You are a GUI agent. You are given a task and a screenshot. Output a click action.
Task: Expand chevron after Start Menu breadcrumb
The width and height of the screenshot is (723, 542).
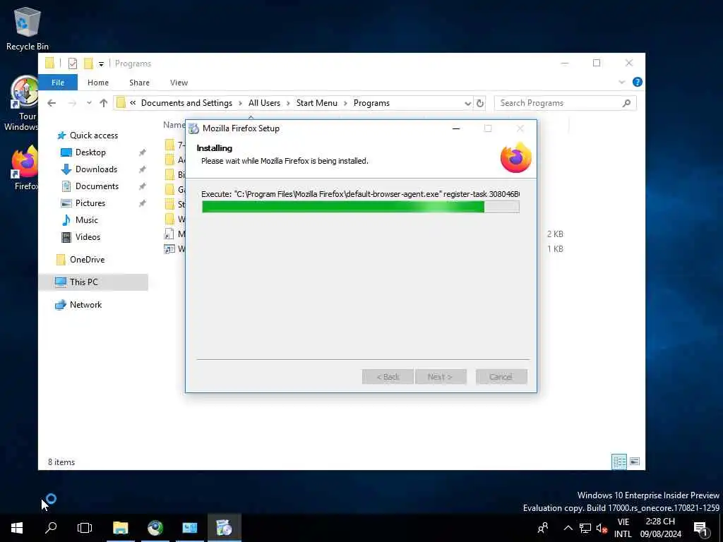click(345, 103)
